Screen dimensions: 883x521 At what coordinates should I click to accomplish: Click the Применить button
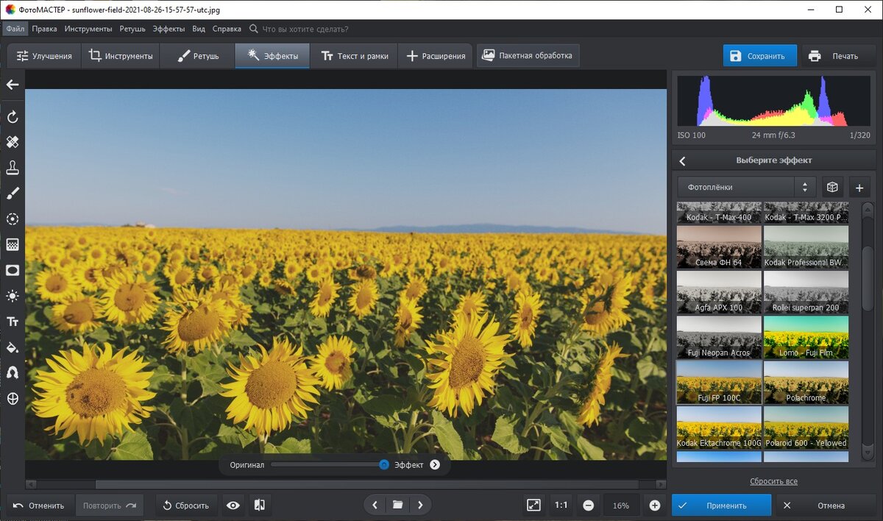coord(721,506)
